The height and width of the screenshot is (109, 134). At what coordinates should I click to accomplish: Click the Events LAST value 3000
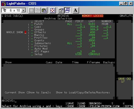[x=92, y=41]
